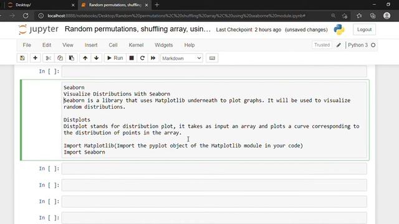Reload the page in browser
The height and width of the screenshot is (224, 399).
26,16
